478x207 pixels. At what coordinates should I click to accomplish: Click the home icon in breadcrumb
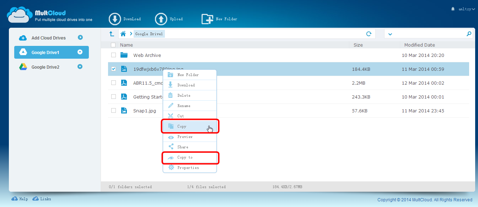pos(123,34)
